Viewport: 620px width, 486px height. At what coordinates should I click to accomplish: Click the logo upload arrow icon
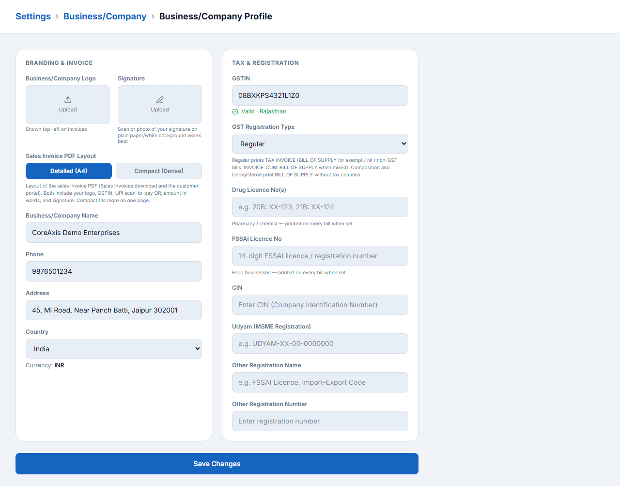(68, 100)
